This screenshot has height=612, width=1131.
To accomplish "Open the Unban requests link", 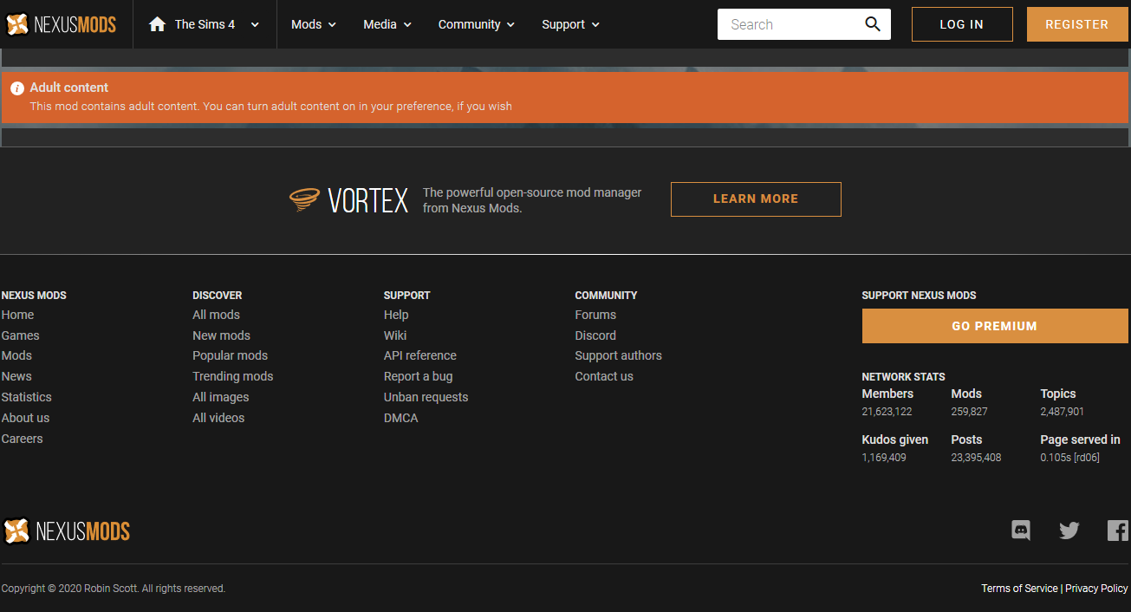I will coord(426,397).
